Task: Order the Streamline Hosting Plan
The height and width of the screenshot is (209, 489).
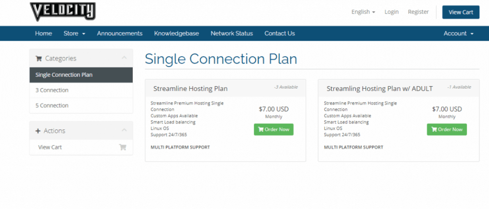Action: (x=273, y=129)
